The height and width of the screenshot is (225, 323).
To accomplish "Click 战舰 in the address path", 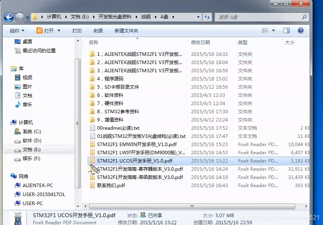I will coord(146,17).
